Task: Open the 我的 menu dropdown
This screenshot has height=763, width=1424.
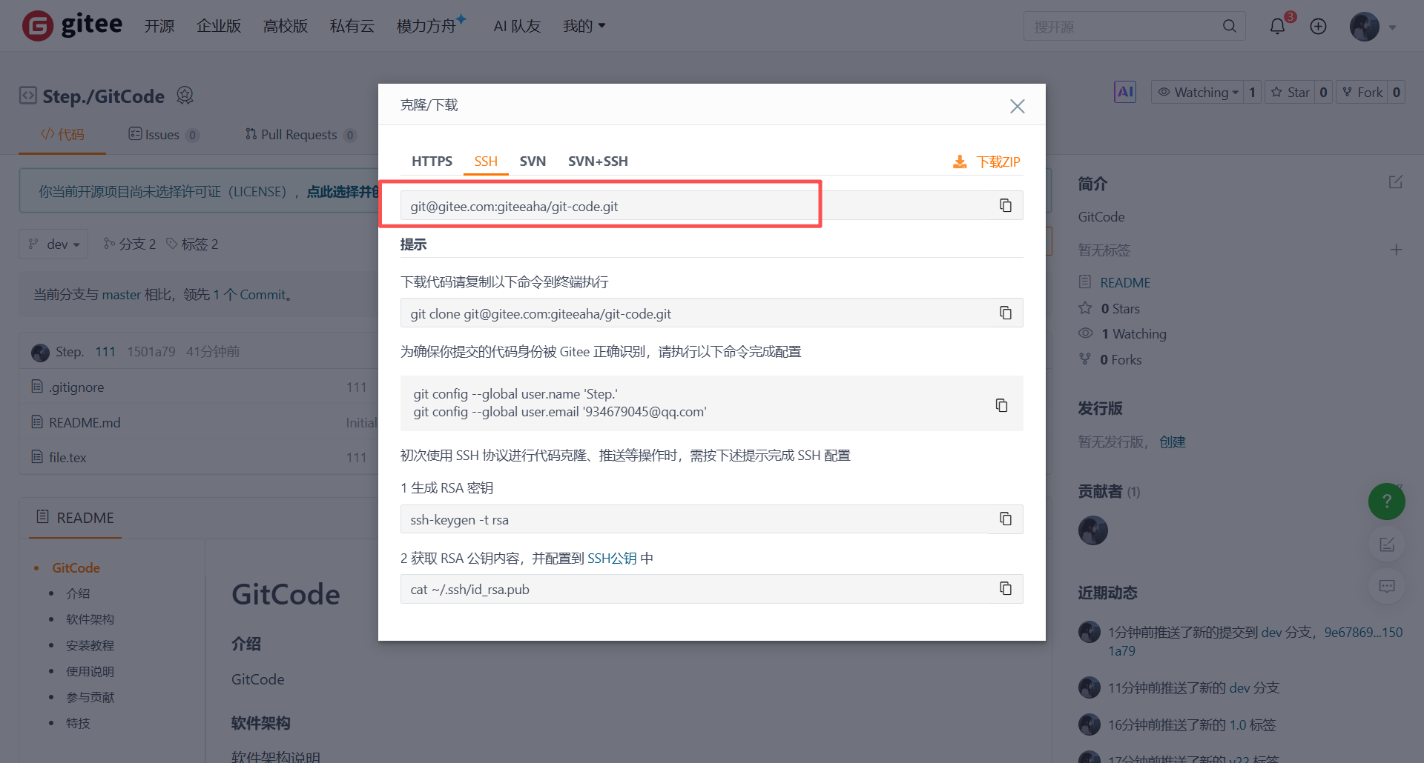Action: click(x=584, y=26)
